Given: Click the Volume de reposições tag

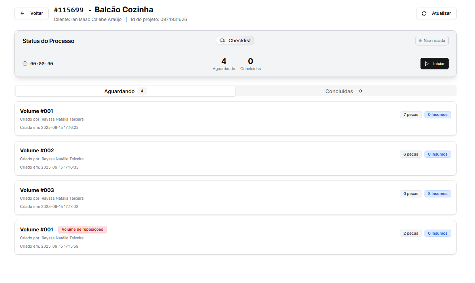Looking at the screenshot, I should (82, 230).
